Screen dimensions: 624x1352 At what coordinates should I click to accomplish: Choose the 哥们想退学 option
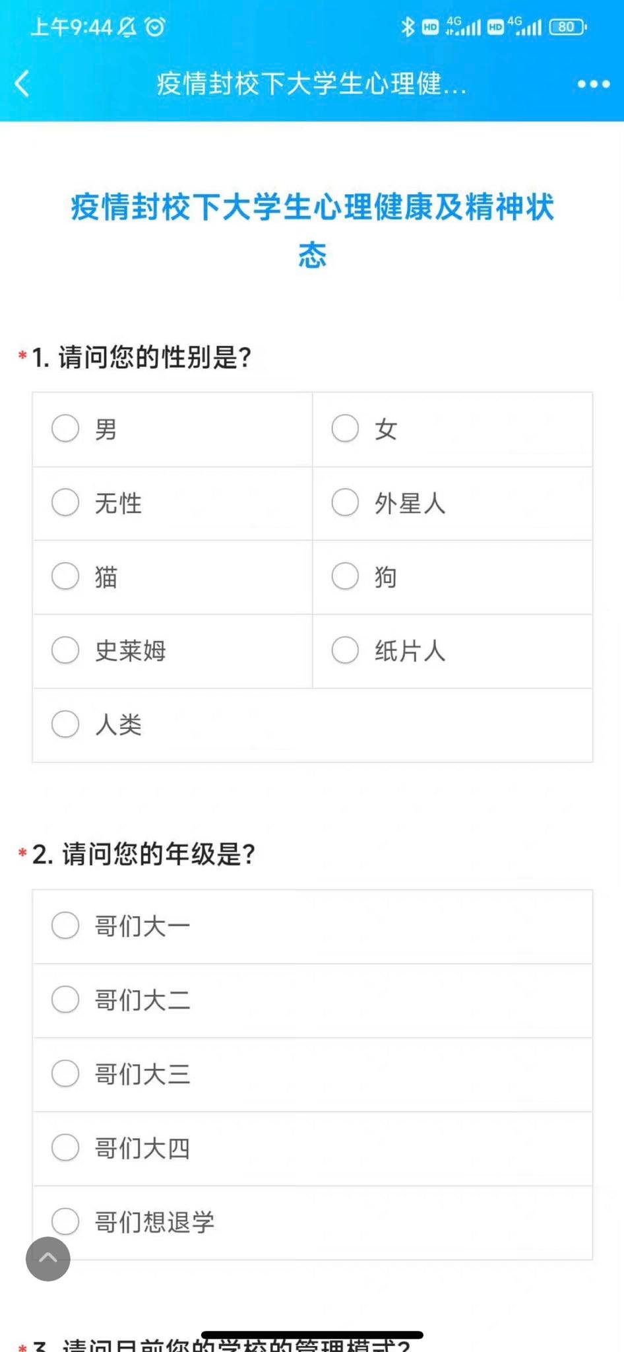pos(65,1221)
